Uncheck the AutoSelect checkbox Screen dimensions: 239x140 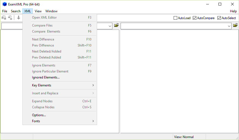pyautogui.click(x=226, y=18)
